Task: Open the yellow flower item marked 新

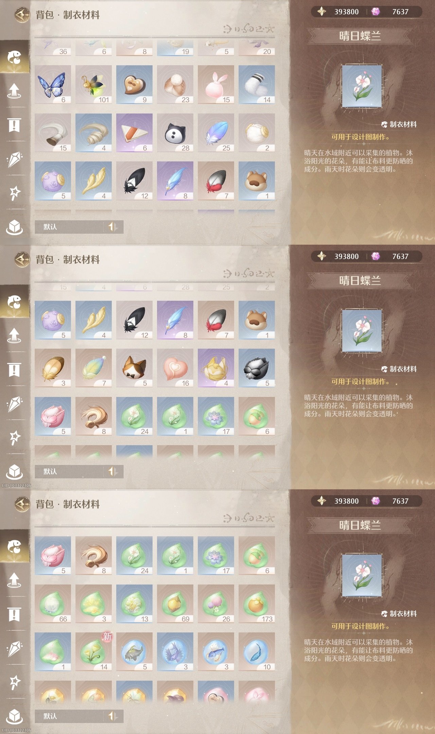Action: pos(93,652)
